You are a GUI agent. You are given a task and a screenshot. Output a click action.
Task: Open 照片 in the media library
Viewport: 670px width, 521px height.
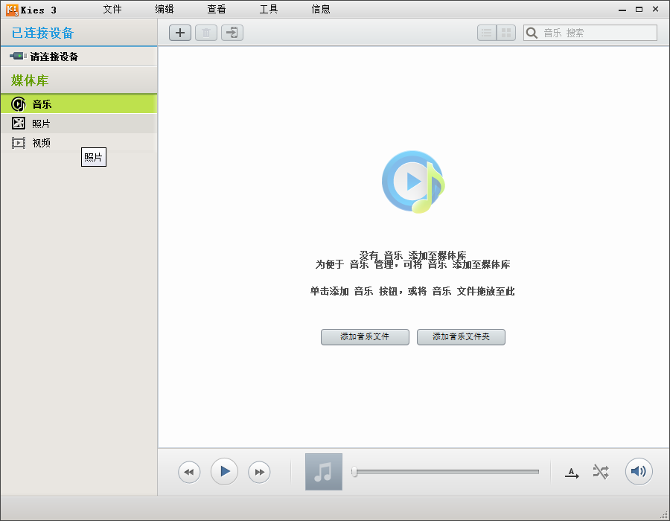pyautogui.click(x=79, y=124)
